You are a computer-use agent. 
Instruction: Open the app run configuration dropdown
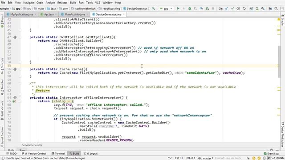tap(166, 8)
